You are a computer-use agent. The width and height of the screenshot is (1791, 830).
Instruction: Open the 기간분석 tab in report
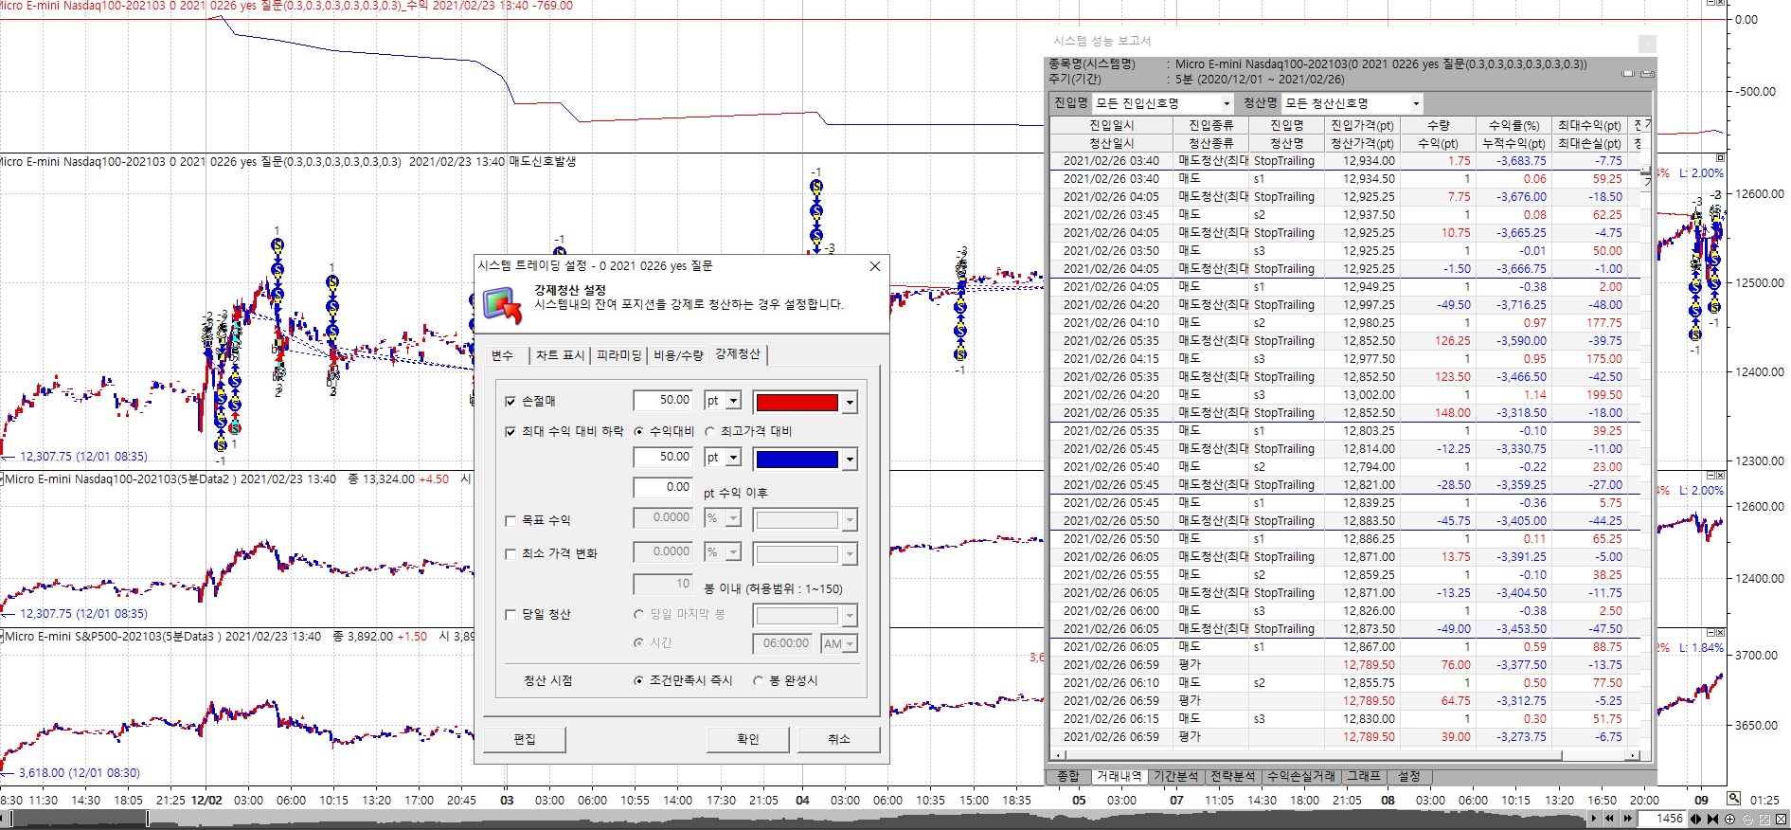click(x=1175, y=776)
